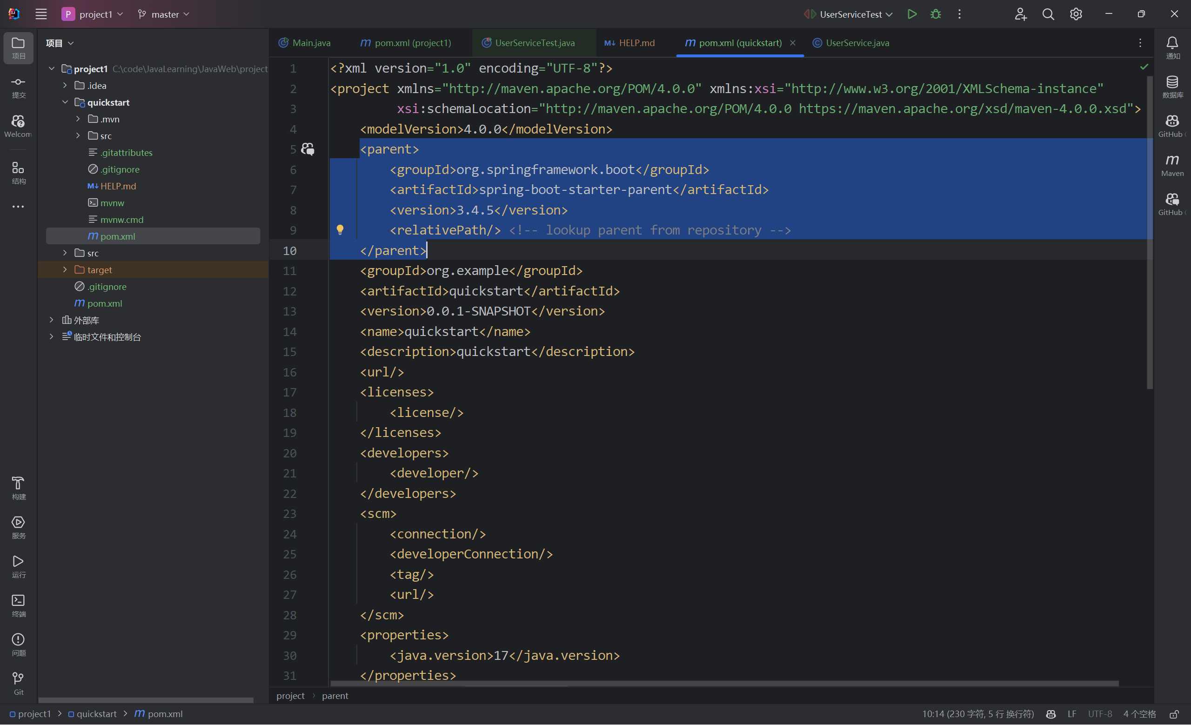This screenshot has height=725, width=1191.
Task: Click the editor horizontal scrollbar
Action: [x=725, y=683]
